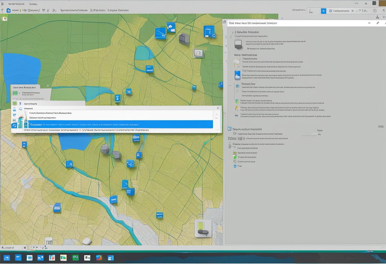Click the printer icon in the help panel
The image size is (386, 264).
[239, 44]
